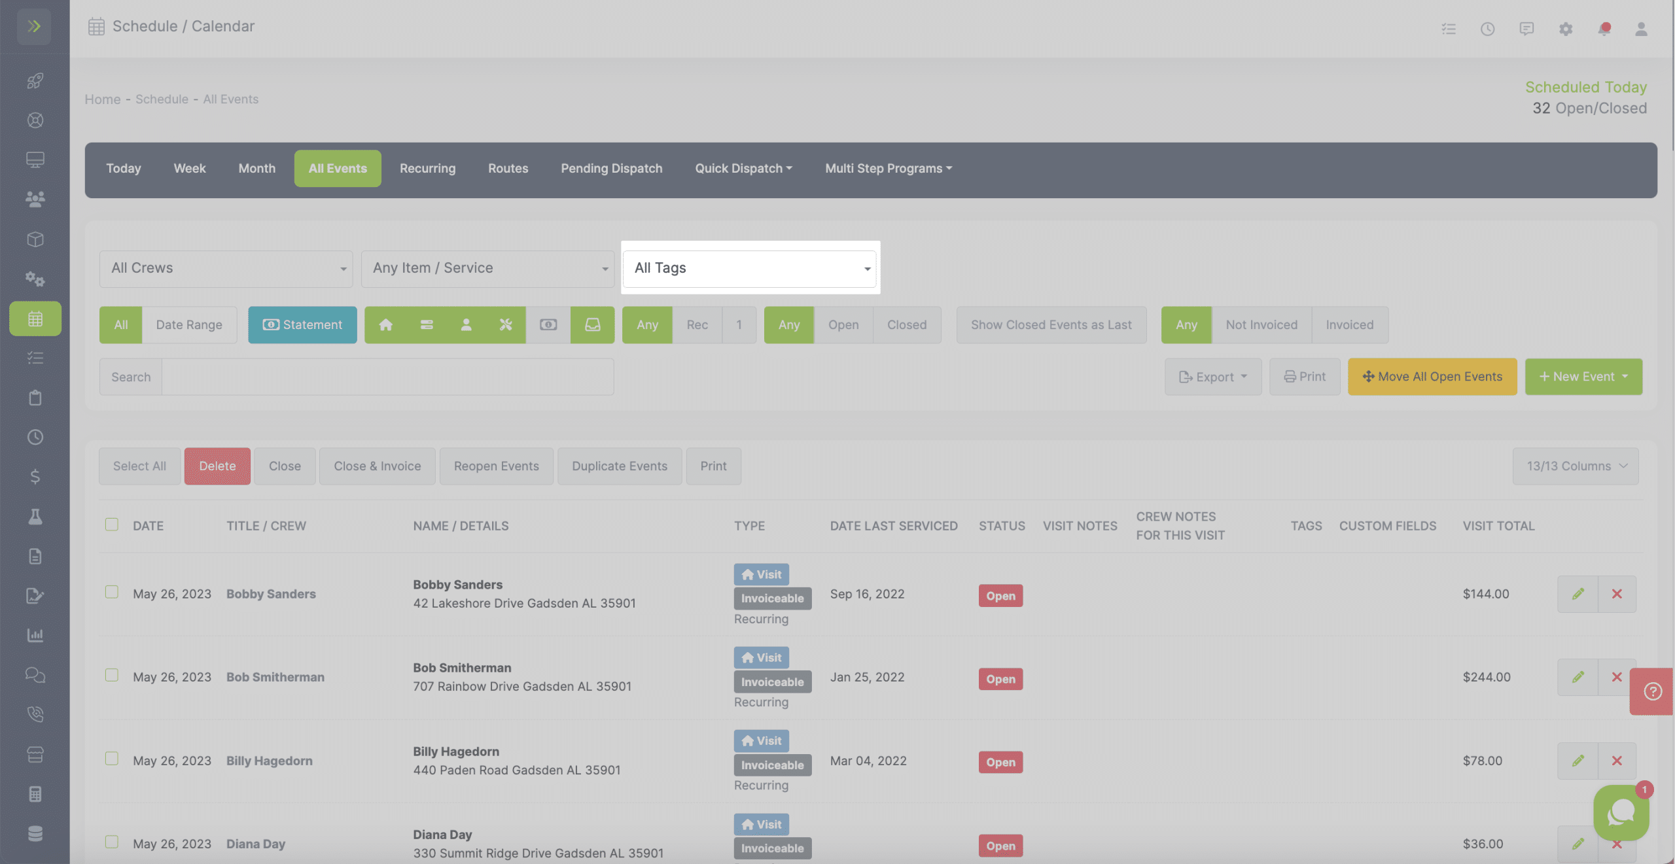The image size is (1675, 864).
Task: Open the Export dropdown
Action: 1213,377
